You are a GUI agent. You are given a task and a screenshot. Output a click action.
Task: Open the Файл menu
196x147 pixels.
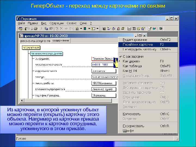coord(21,23)
